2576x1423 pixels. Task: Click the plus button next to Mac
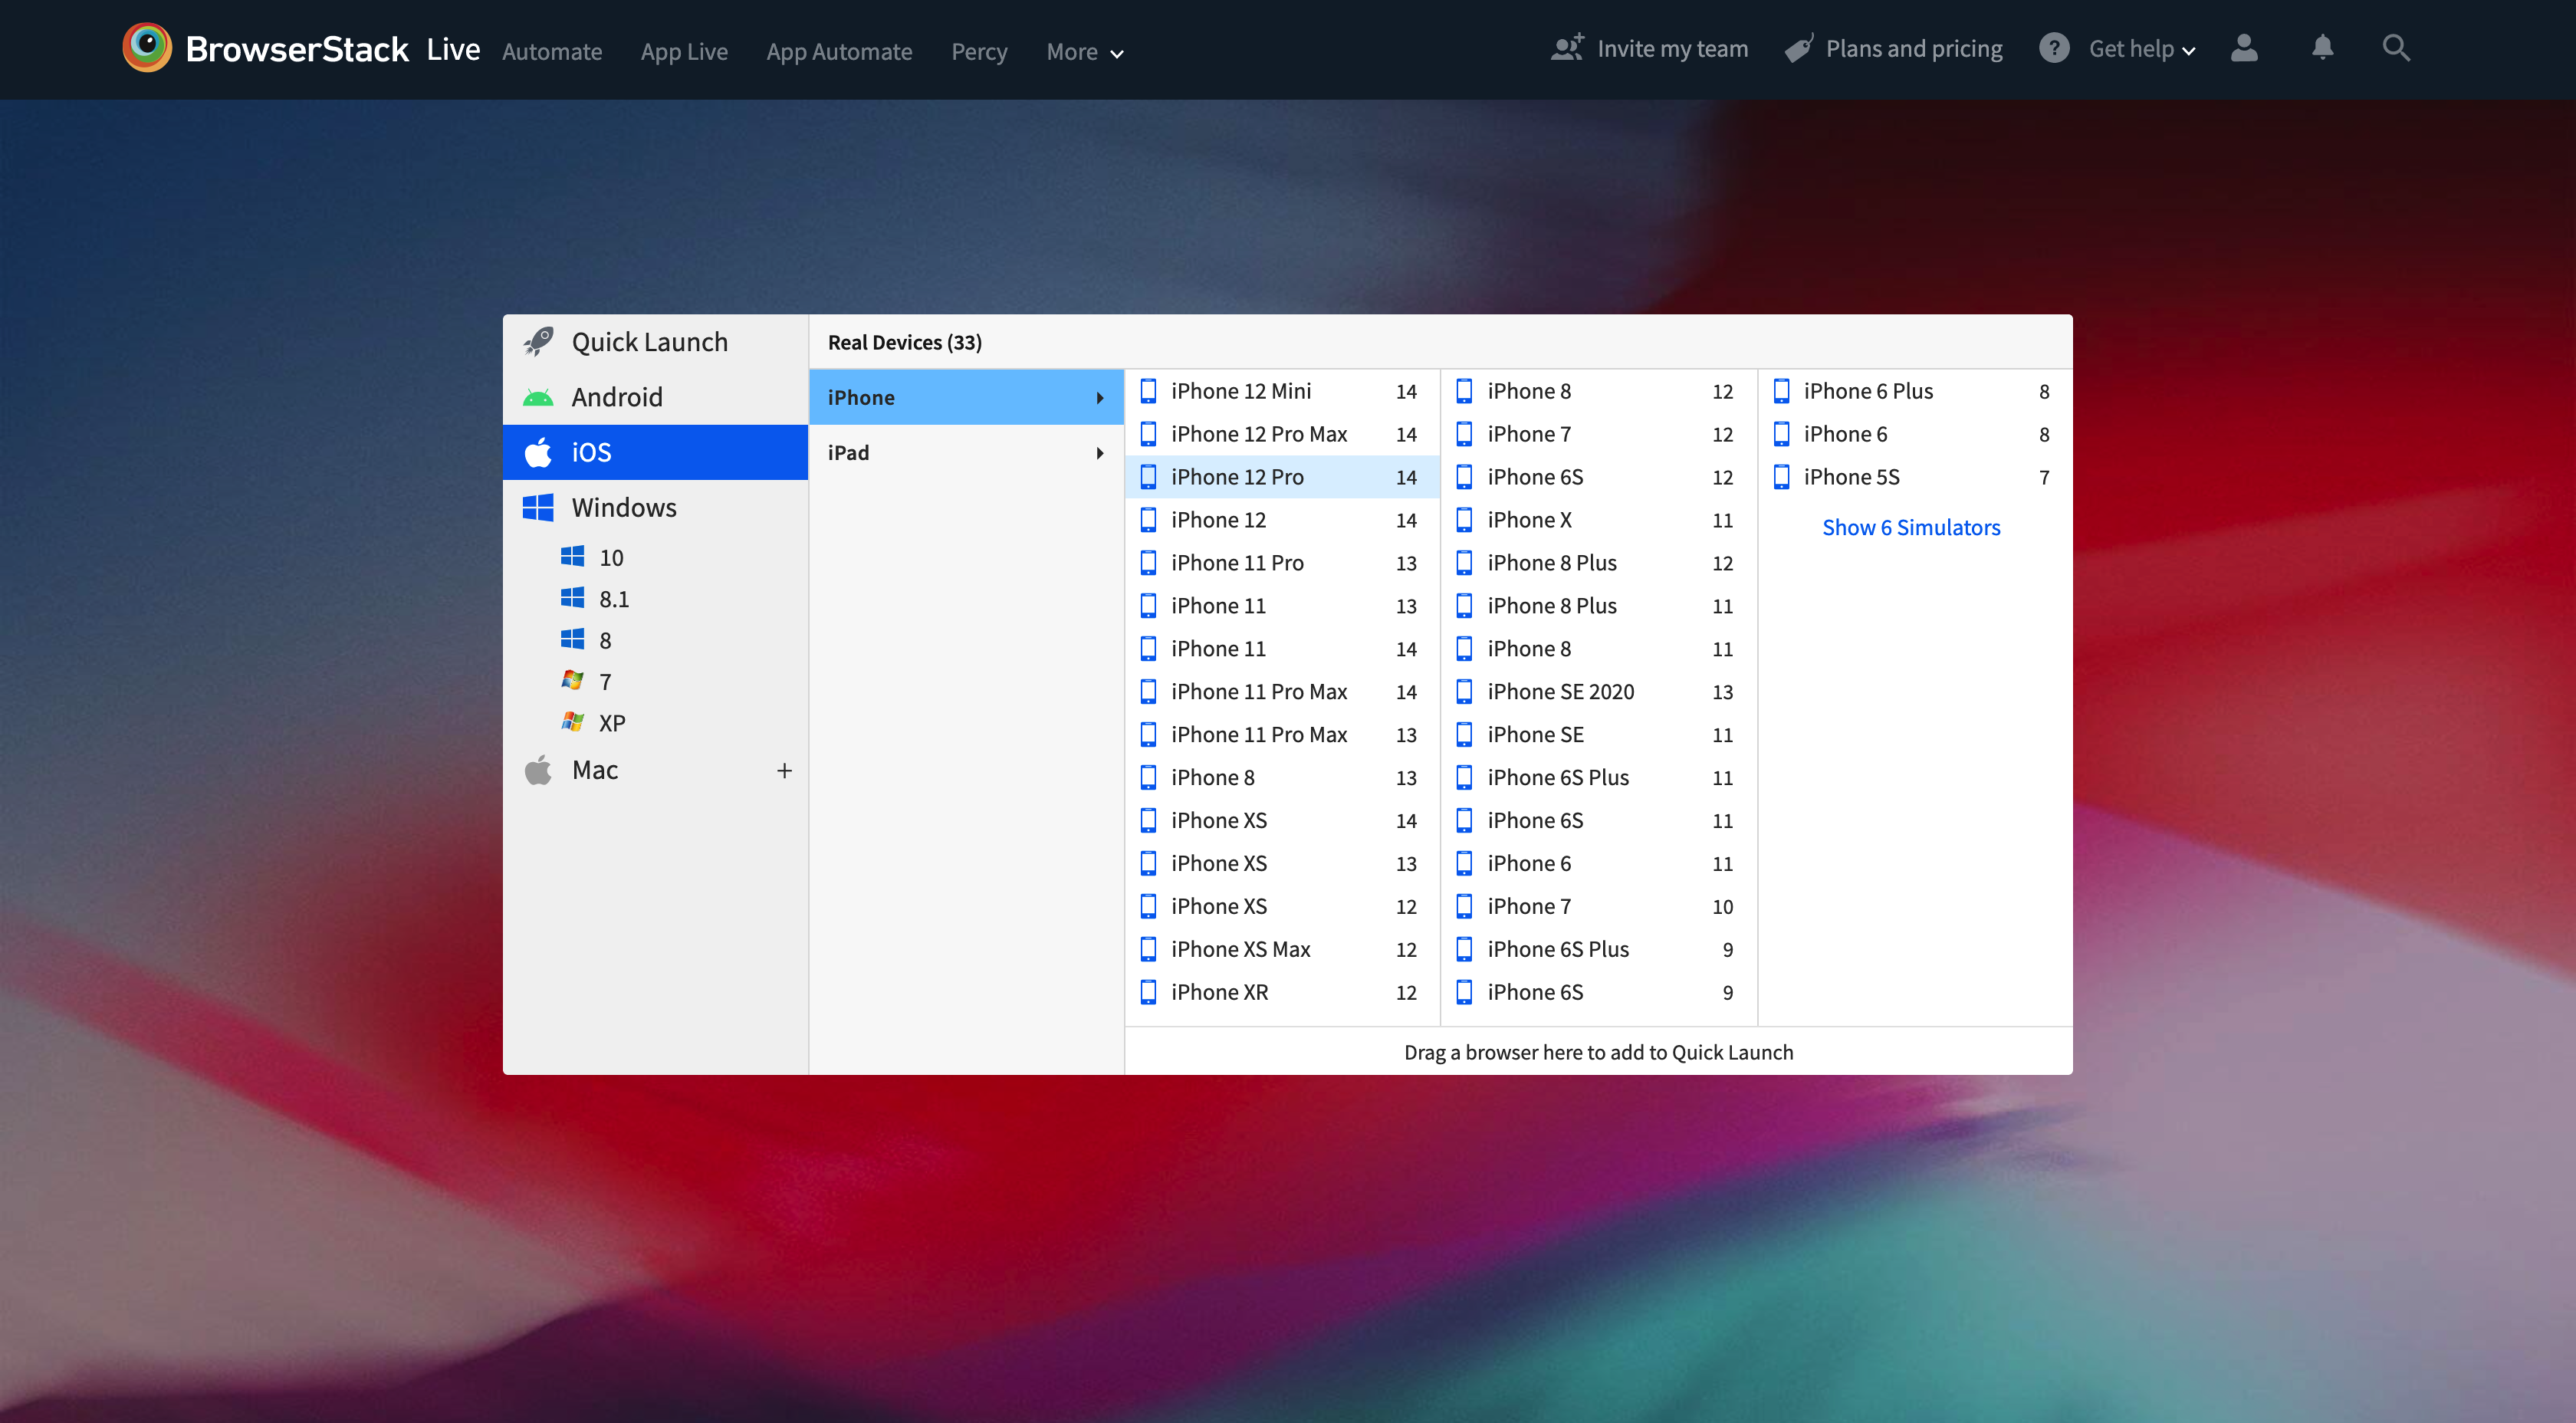(785, 770)
